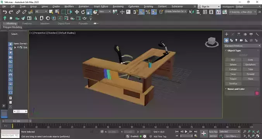262x139 pixels.
Task: Click the Key Filters button
Action: point(232,136)
